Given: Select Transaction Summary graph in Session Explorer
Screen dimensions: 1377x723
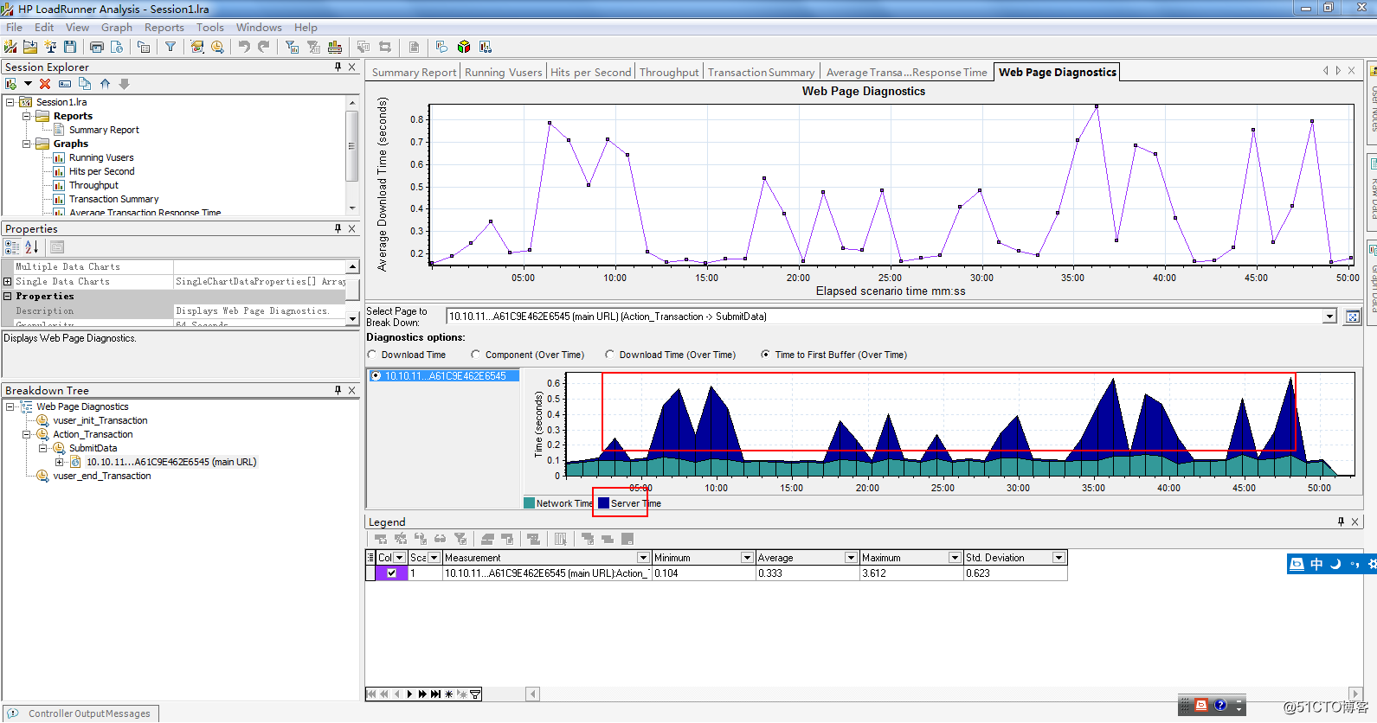Looking at the screenshot, I should point(113,199).
